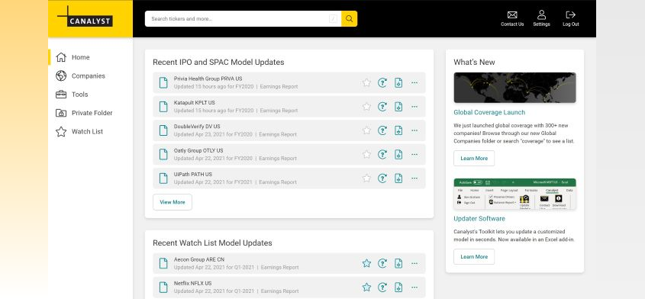
Task: Download the Oatly Group model file
Action: pyautogui.click(x=398, y=155)
